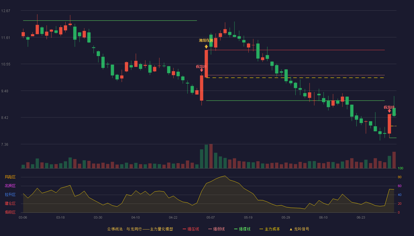Click the tallest volume bar
The height and width of the screenshot is (236, 414).
point(211,156)
